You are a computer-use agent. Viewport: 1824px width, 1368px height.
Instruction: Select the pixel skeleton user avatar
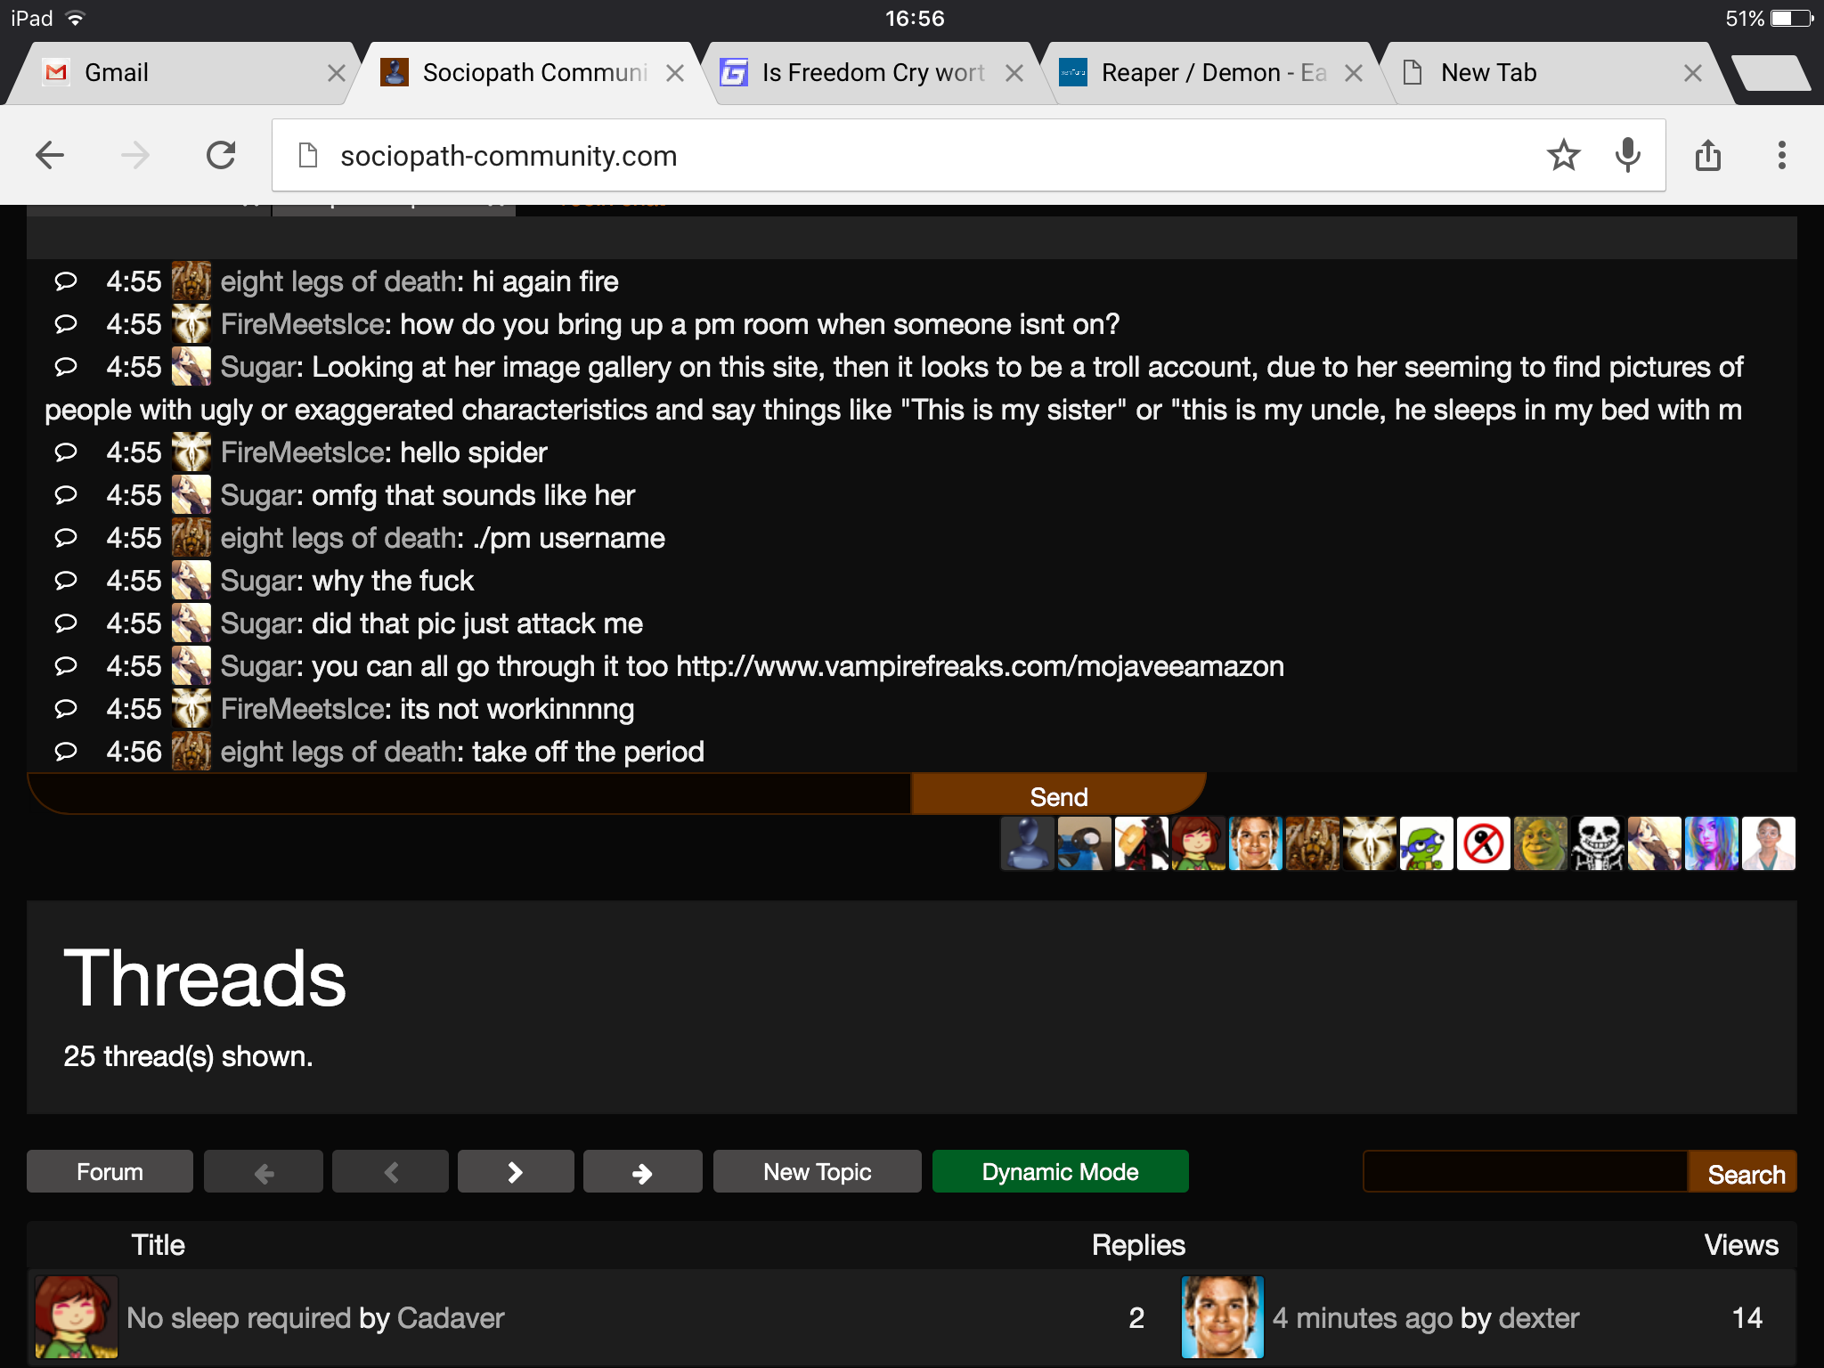(1597, 843)
